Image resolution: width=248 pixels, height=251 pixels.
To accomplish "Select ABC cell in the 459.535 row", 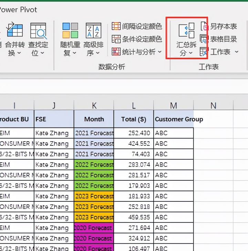I will click(x=174, y=217).
